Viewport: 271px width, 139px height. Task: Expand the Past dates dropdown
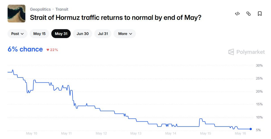click(17, 34)
